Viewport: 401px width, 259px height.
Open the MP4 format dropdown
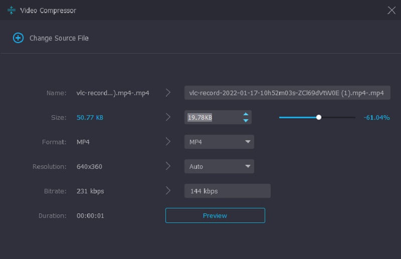click(219, 142)
